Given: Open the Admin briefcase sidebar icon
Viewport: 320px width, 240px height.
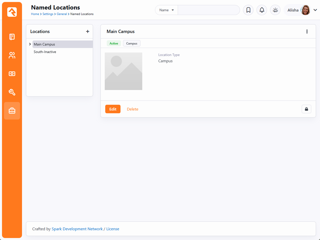Looking at the screenshot, I should coord(12,111).
